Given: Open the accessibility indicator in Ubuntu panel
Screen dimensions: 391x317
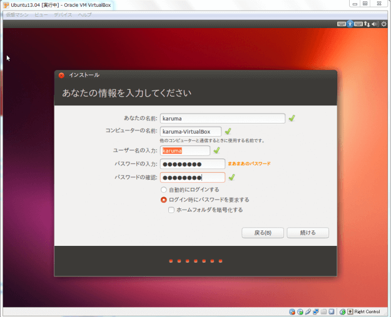Looking at the screenshot, I should (x=350, y=24).
